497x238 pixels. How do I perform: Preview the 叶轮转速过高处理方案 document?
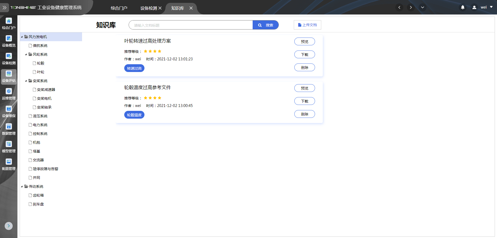click(304, 41)
